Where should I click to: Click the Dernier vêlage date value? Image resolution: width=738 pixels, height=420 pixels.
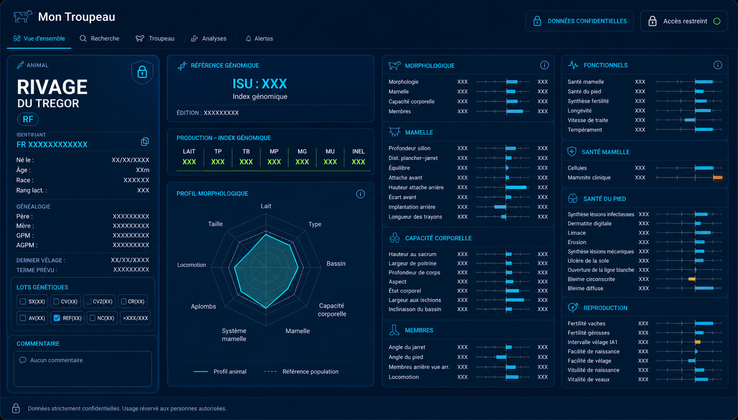(x=130, y=260)
